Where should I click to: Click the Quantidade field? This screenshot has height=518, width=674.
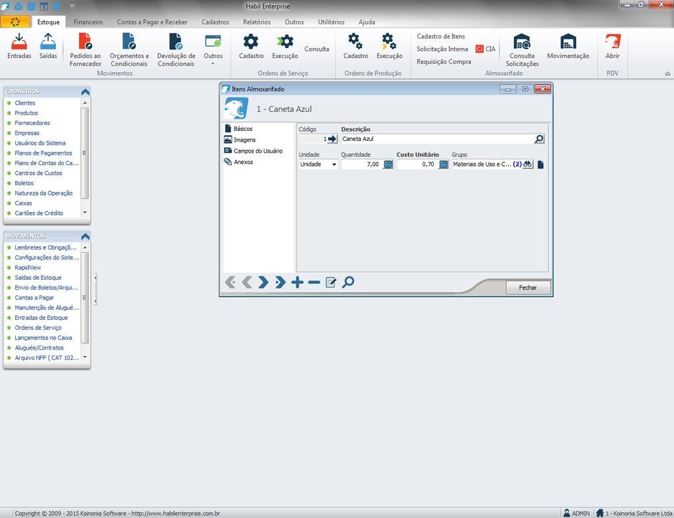[x=361, y=164]
